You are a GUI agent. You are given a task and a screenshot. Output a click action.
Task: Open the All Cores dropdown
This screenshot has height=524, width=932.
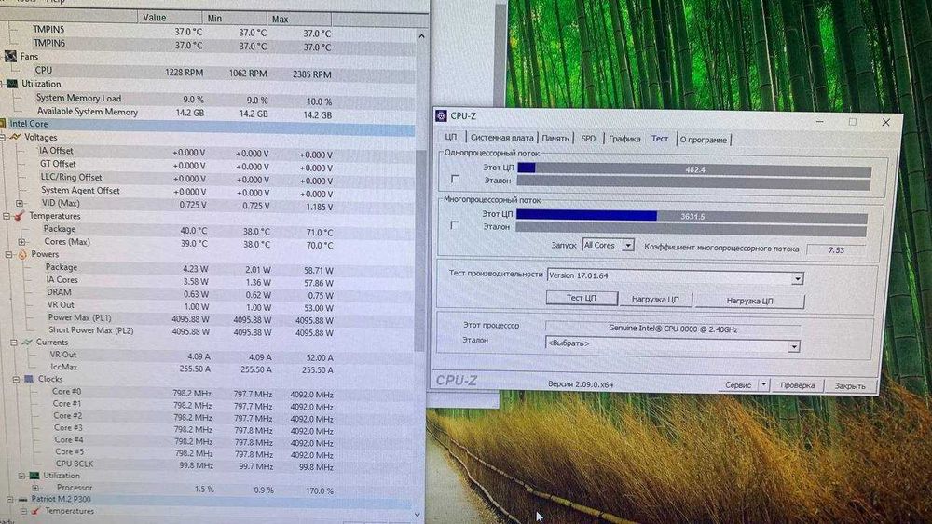[627, 245]
